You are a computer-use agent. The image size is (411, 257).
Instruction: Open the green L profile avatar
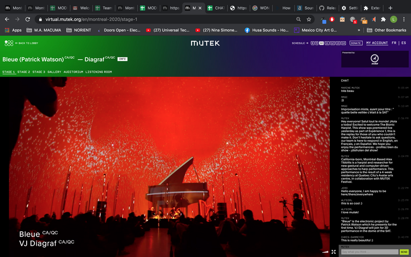(394, 19)
